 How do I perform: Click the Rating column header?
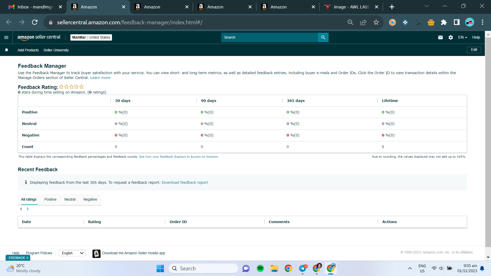point(94,222)
